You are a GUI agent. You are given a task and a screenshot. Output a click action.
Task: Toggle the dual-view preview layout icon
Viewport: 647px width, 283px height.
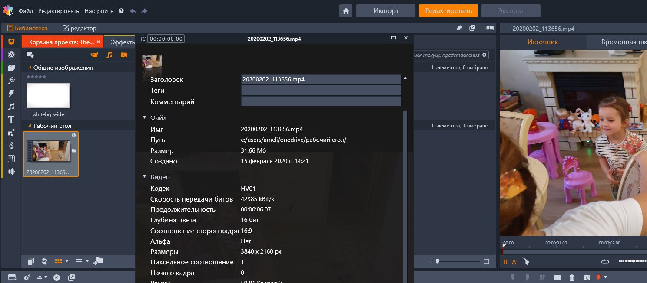pos(490,28)
